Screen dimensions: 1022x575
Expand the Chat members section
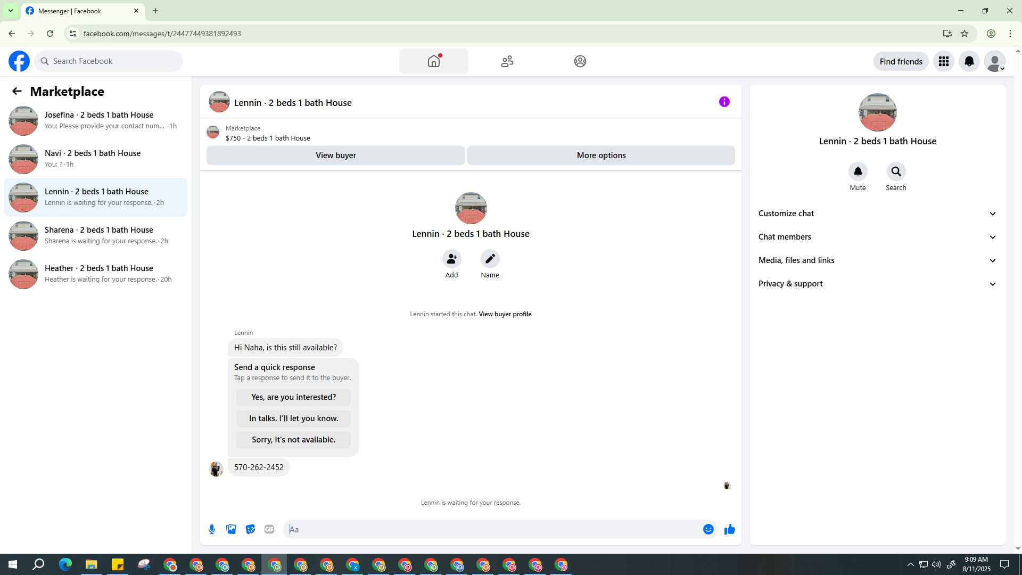pyautogui.click(x=877, y=237)
